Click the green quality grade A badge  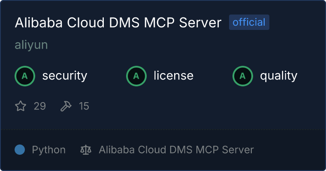point(243,76)
